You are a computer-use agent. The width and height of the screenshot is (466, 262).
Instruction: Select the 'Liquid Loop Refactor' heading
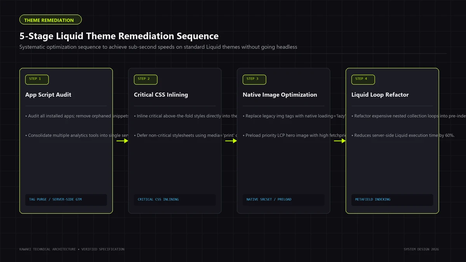[380, 95]
